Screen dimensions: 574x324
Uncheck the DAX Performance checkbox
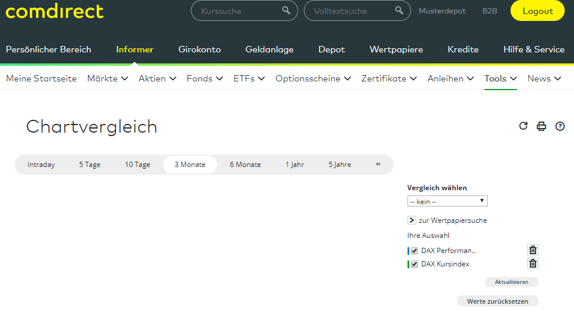coord(414,251)
